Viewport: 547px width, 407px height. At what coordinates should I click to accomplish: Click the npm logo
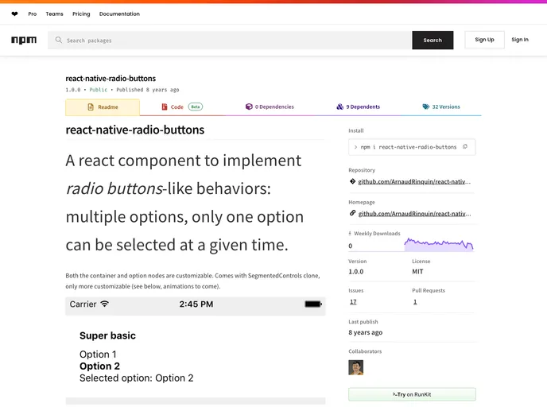click(24, 40)
